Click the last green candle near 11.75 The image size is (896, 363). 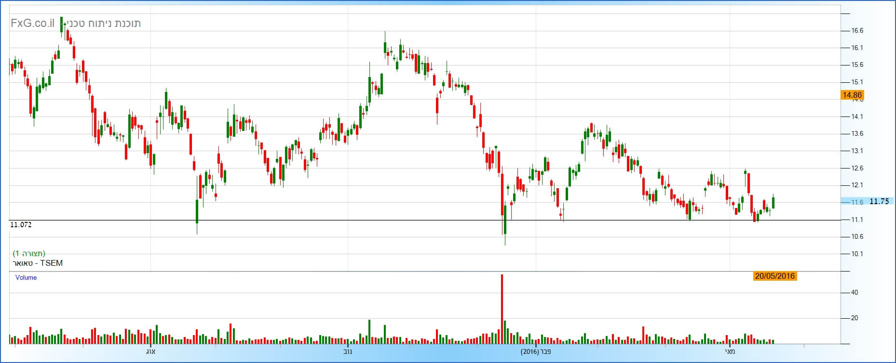pos(773,202)
